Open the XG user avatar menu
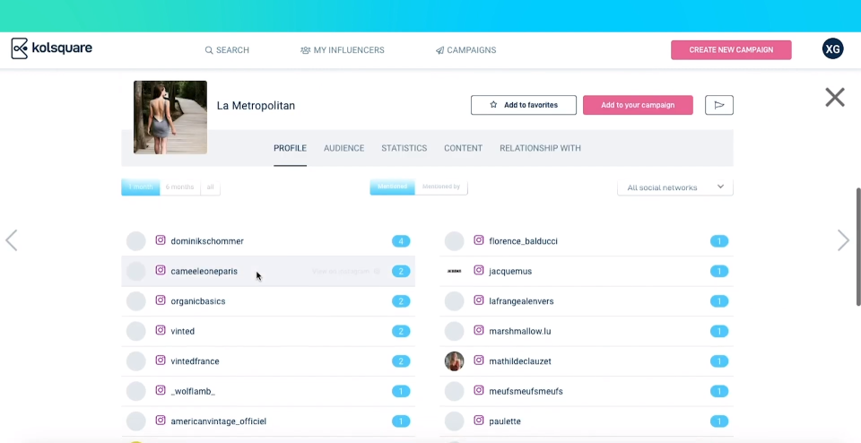The height and width of the screenshot is (443, 861). [832, 49]
